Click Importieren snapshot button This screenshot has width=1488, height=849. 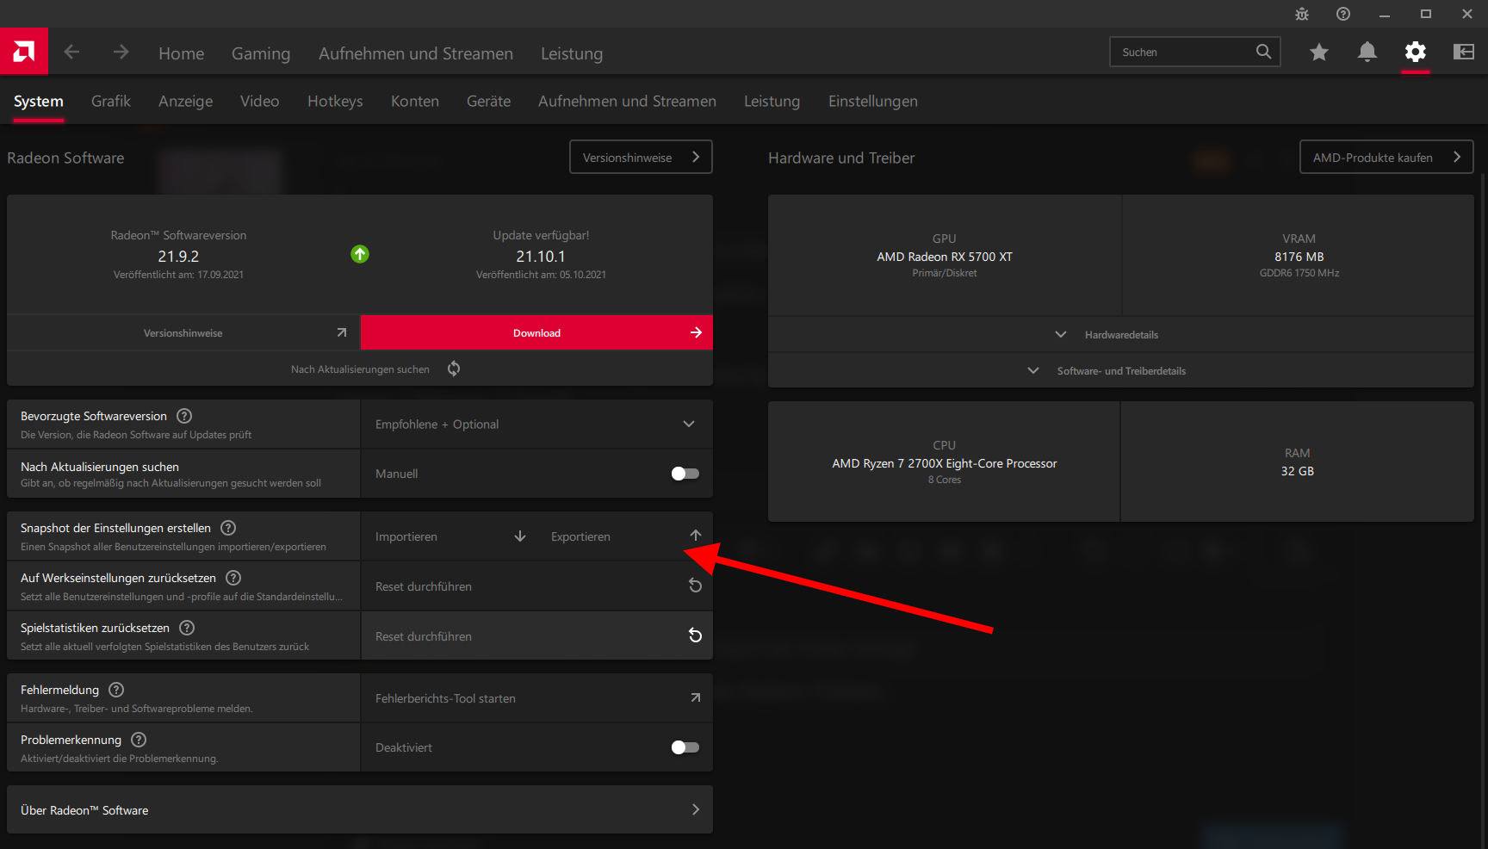[449, 536]
